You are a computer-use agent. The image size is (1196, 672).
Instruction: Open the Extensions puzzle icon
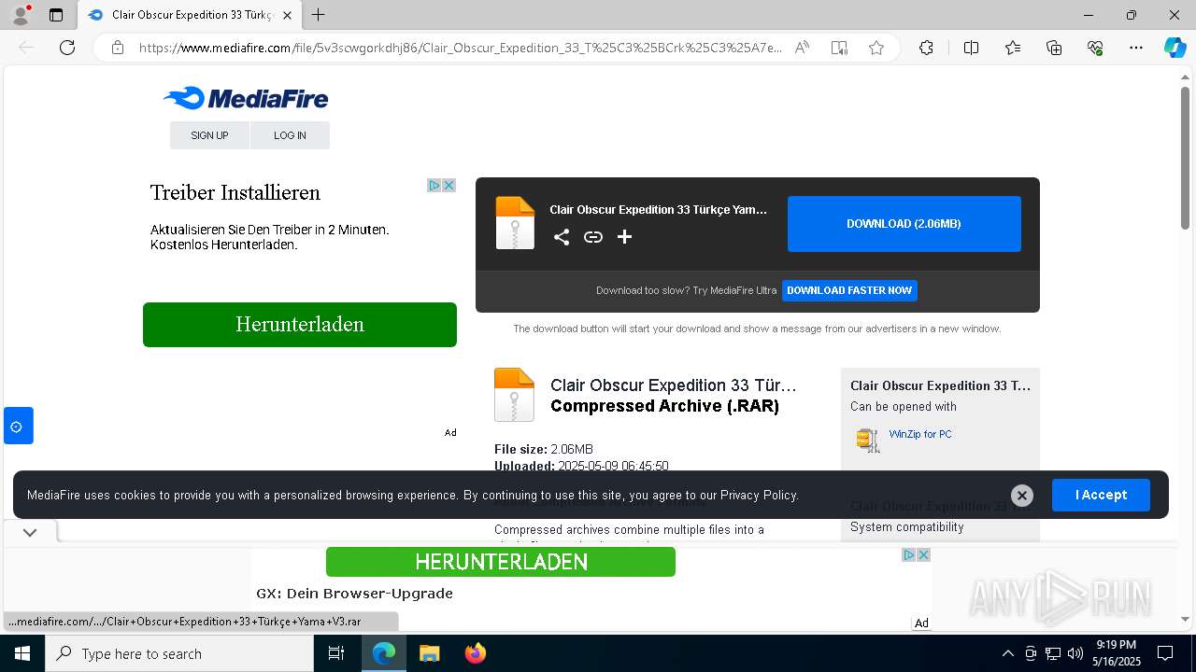(x=926, y=48)
